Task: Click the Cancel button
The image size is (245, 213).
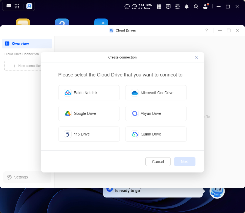Action: [158, 162]
